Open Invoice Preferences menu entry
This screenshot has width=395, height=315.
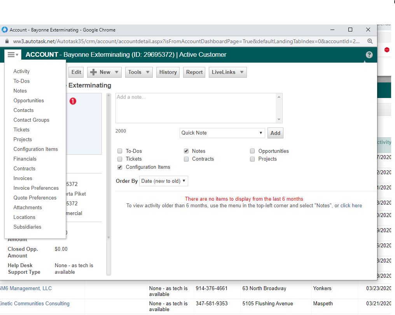click(36, 188)
